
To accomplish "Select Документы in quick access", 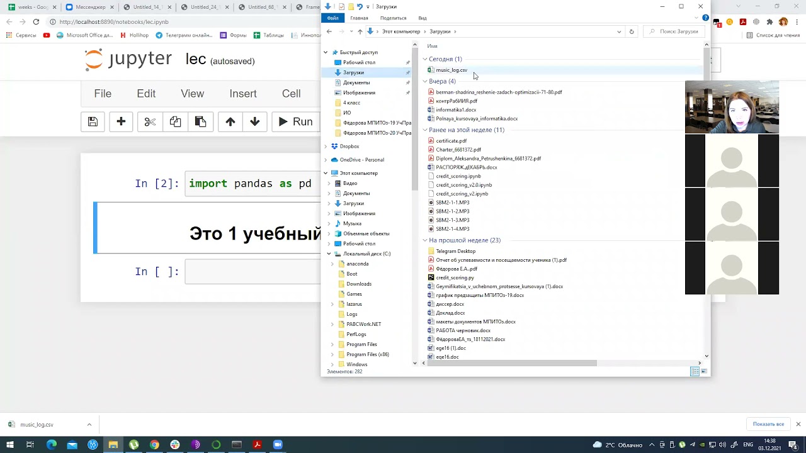I will pyautogui.click(x=356, y=82).
